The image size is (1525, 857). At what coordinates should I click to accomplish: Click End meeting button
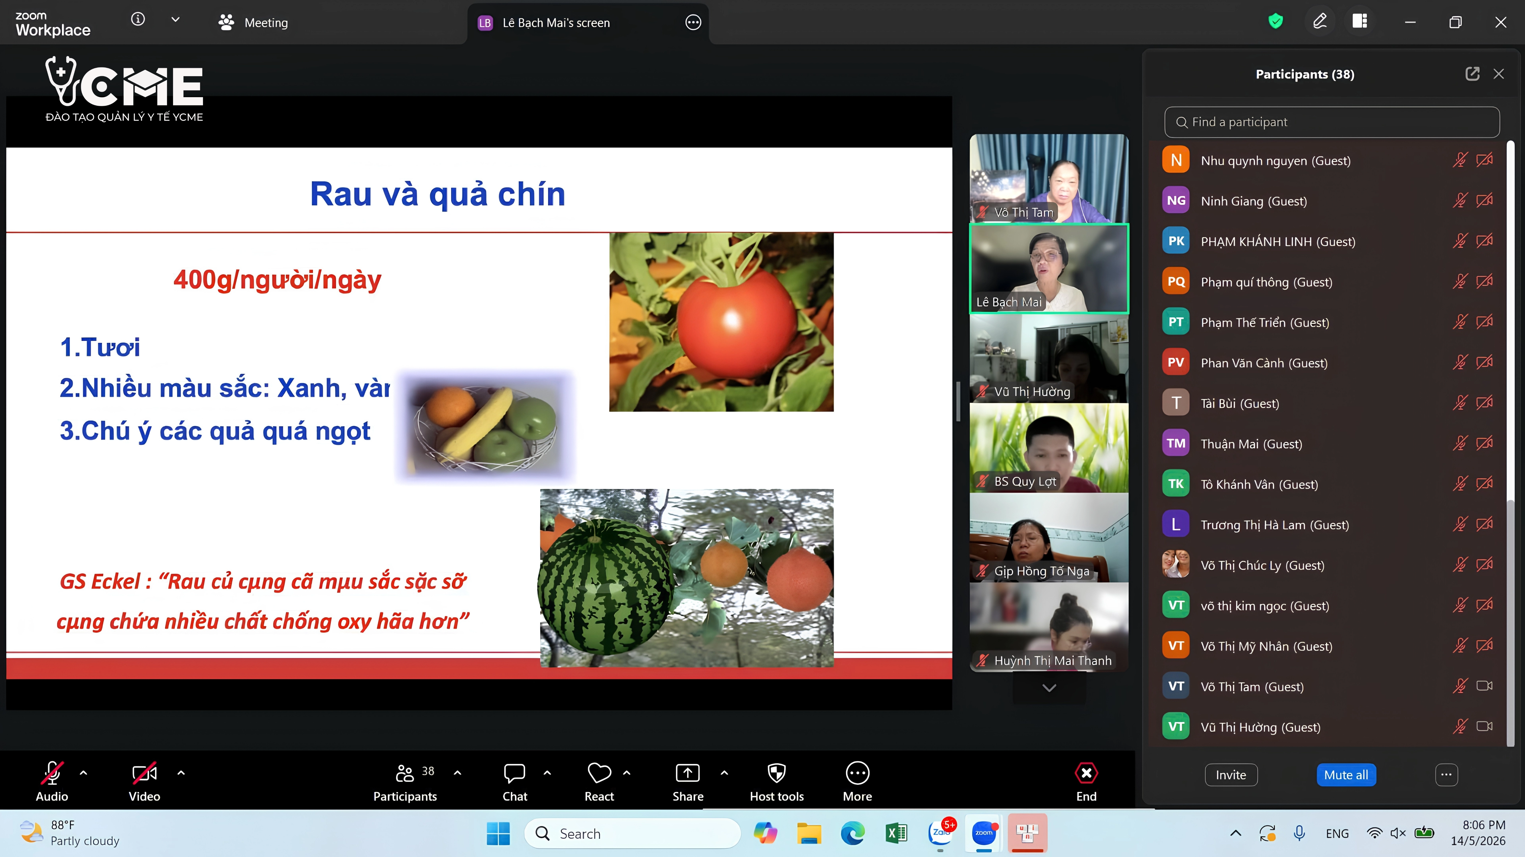pos(1086,781)
